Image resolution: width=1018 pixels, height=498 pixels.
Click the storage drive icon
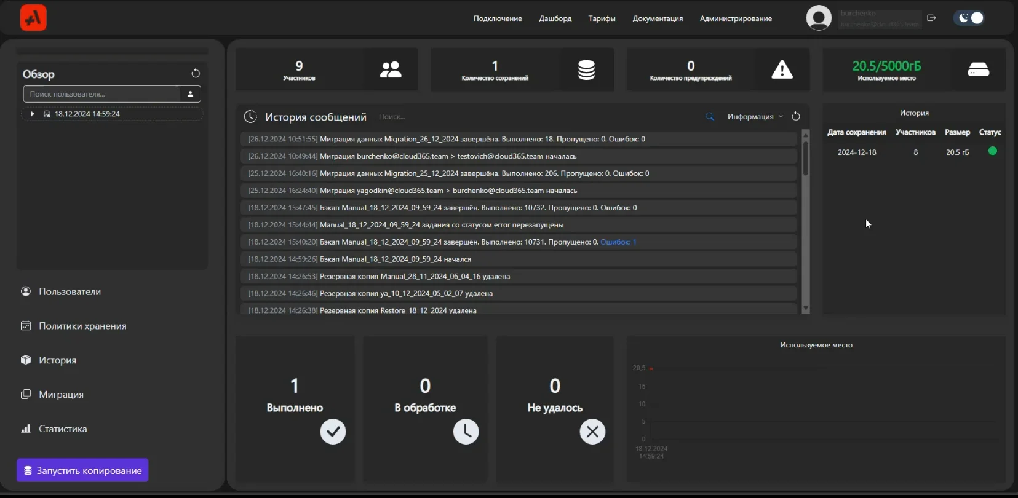979,69
